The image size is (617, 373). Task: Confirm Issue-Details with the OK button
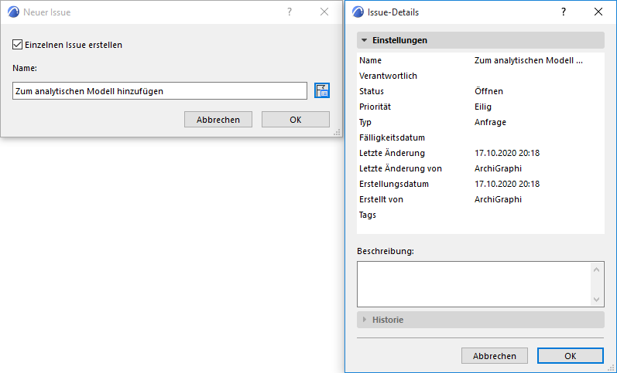click(x=570, y=356)
